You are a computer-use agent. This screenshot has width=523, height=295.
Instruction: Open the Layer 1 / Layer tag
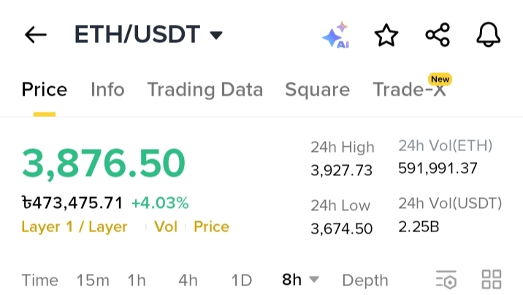click(x=75, y=227)
